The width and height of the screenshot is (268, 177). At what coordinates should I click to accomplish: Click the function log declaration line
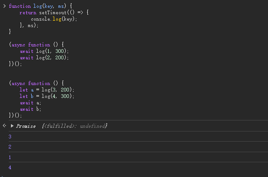point(40,6)
